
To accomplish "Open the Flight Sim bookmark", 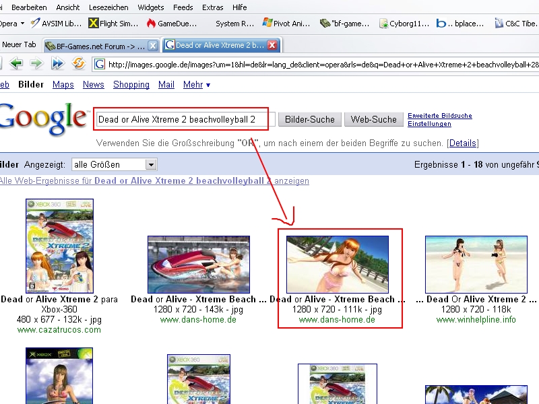I will (113, 24).
